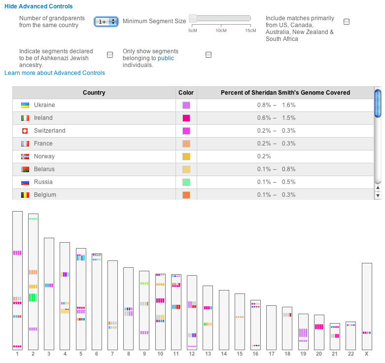Click the Minimum Segment Size slider handle
385x363 pixels.
193,18
